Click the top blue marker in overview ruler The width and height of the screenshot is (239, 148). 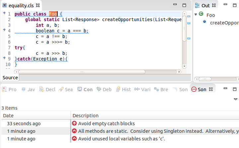point(188,16)
